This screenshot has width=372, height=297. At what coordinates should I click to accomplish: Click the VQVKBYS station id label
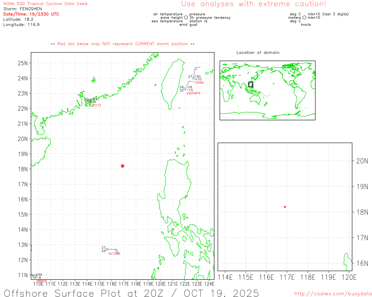[193, 93]
